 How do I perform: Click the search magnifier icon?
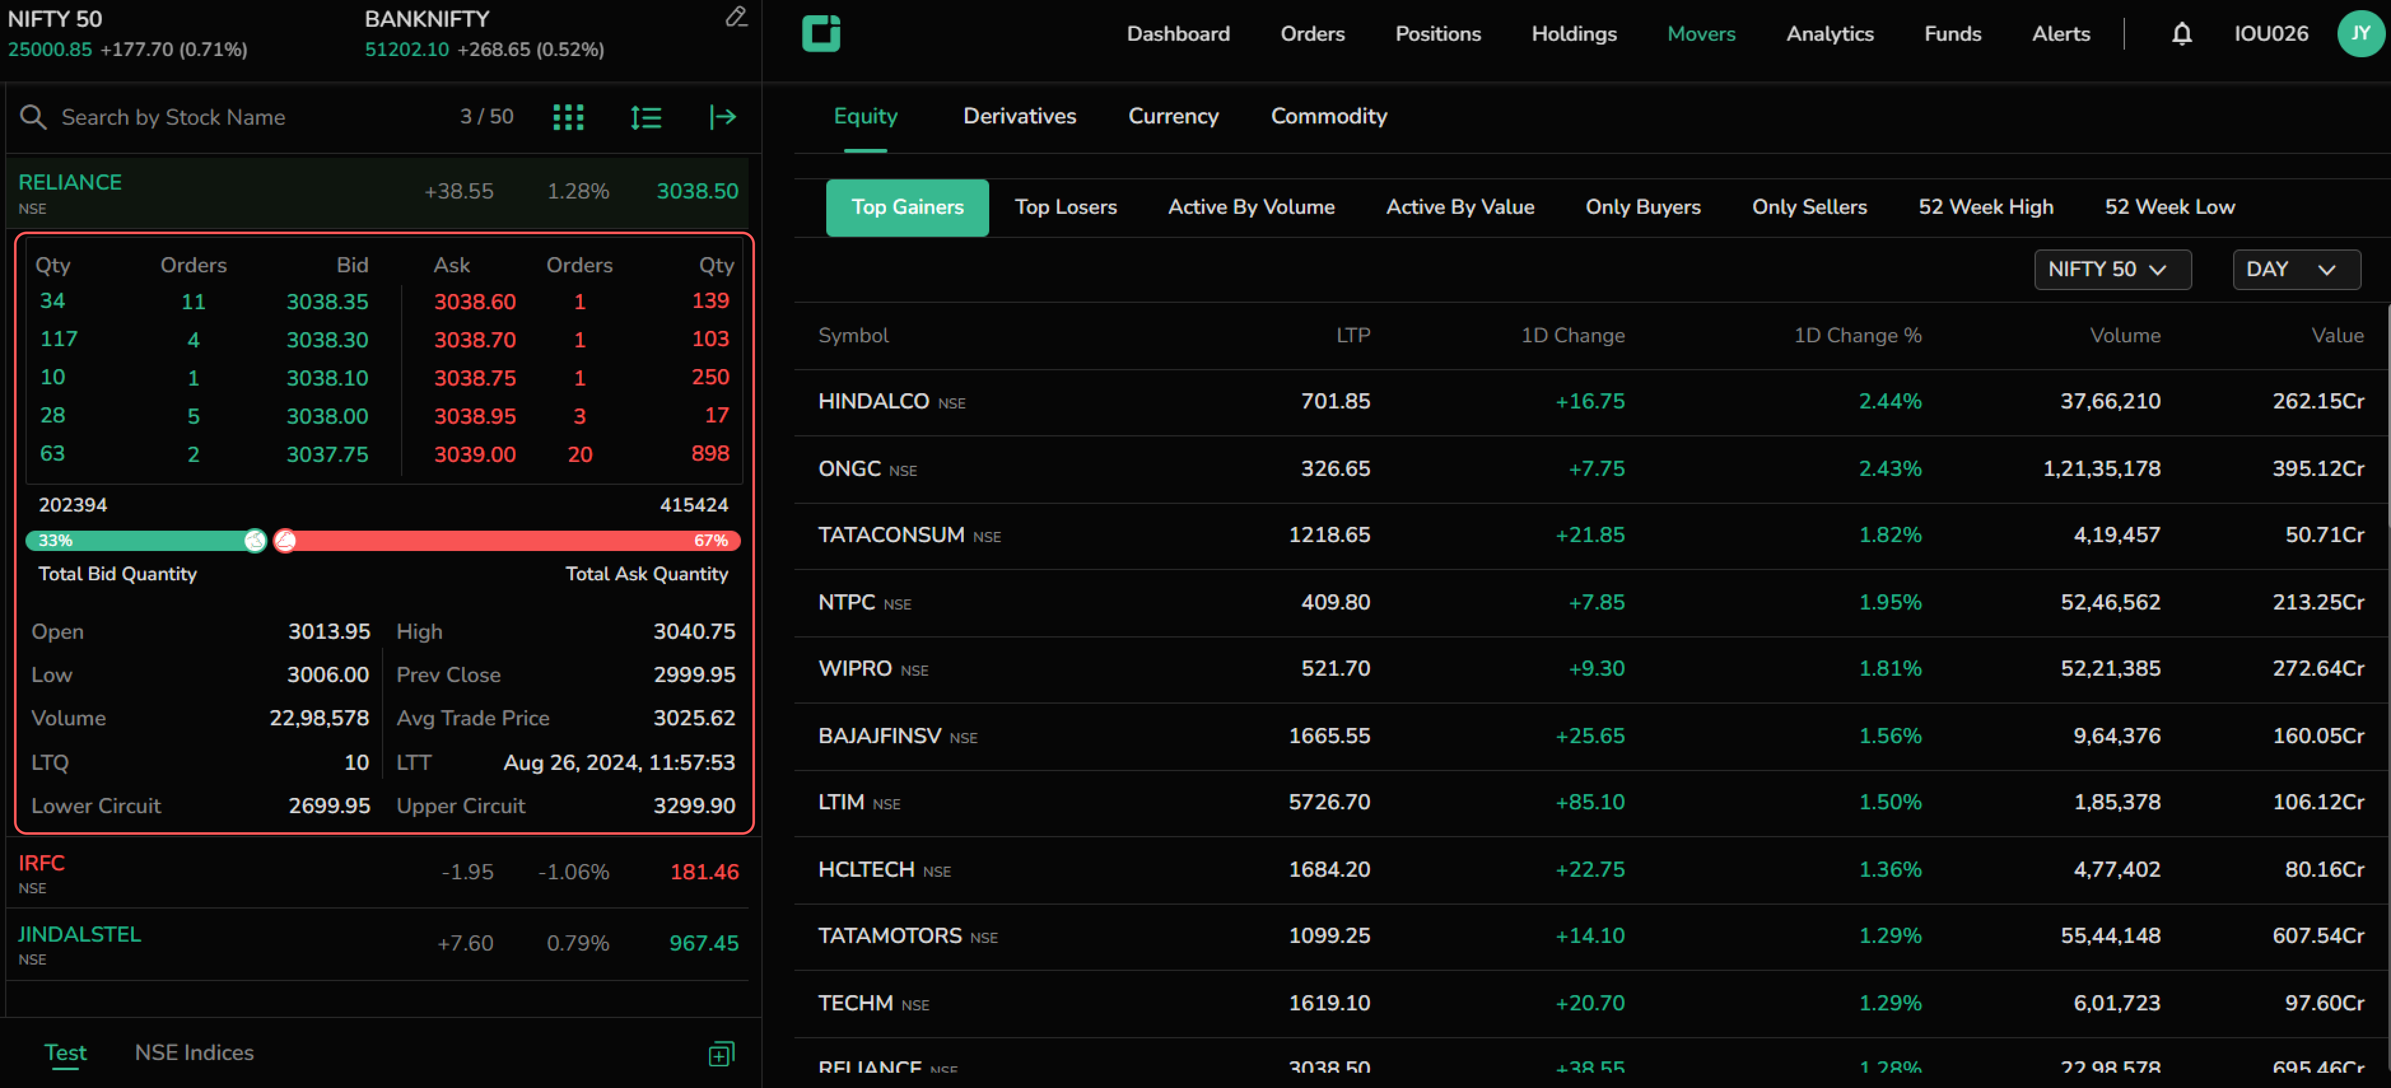(x=33, y=117)
